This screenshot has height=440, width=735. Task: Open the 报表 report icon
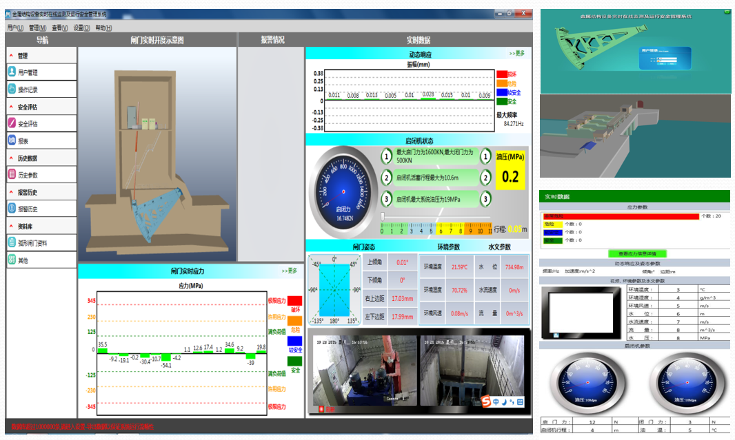click(x=12, y=140)
